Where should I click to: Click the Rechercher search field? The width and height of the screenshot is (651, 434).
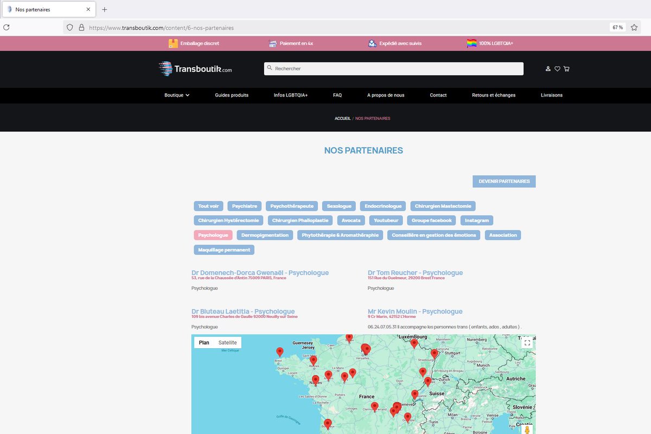(x=394, y=68)
